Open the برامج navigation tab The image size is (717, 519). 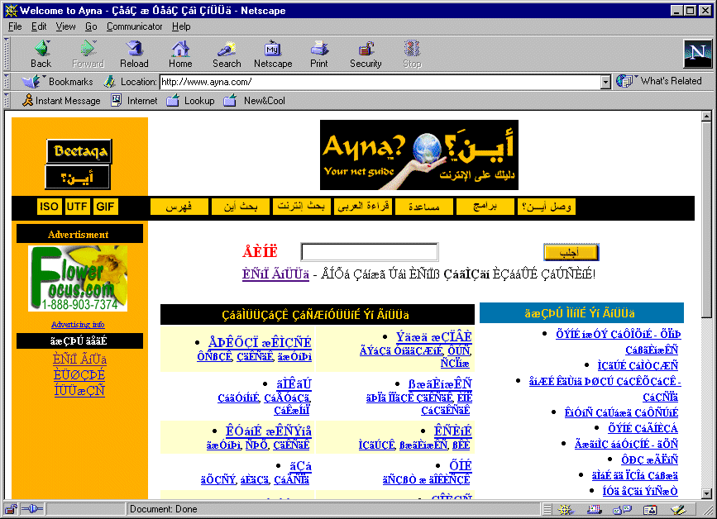[485, 207]
